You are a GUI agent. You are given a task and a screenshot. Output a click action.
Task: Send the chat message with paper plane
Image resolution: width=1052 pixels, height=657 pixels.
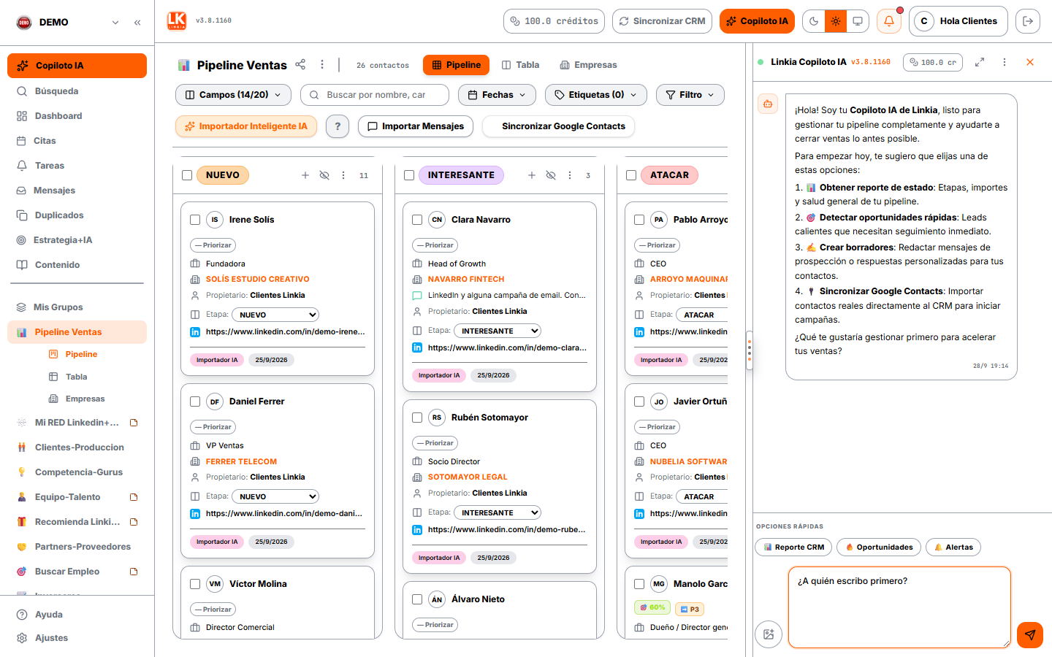pos(1030,634)
